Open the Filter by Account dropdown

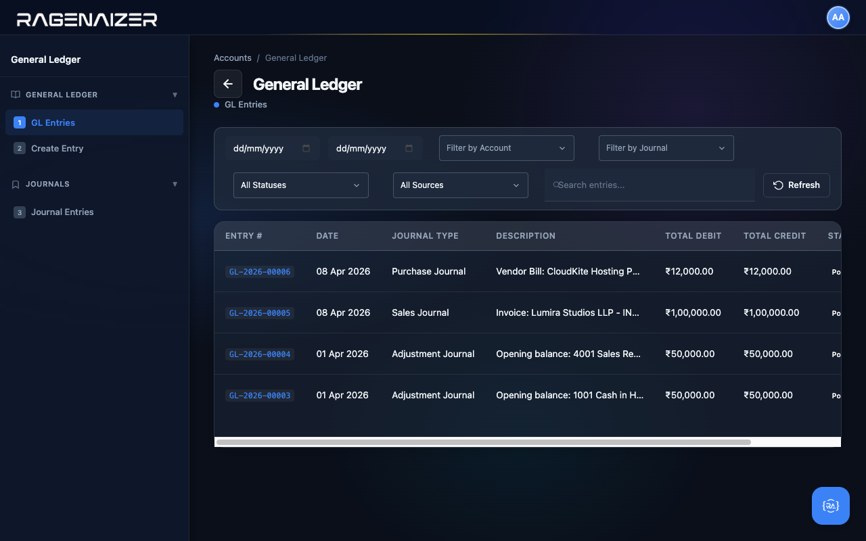click(x=507, y=148)
